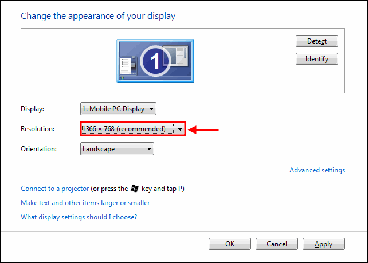
Task: Confirm changes with the OK button
Action: (230, 244)
